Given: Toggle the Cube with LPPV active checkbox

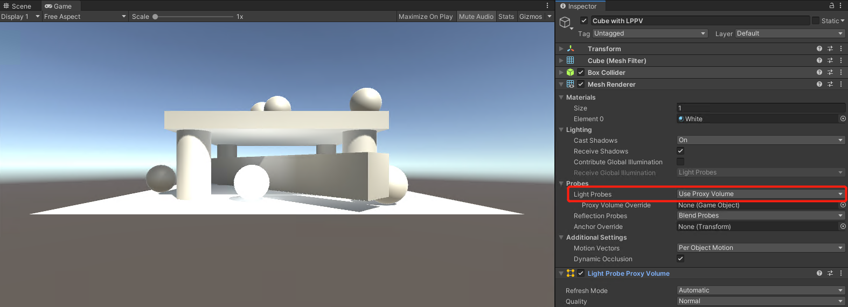Looking at the screenshot, I should 584,20.
